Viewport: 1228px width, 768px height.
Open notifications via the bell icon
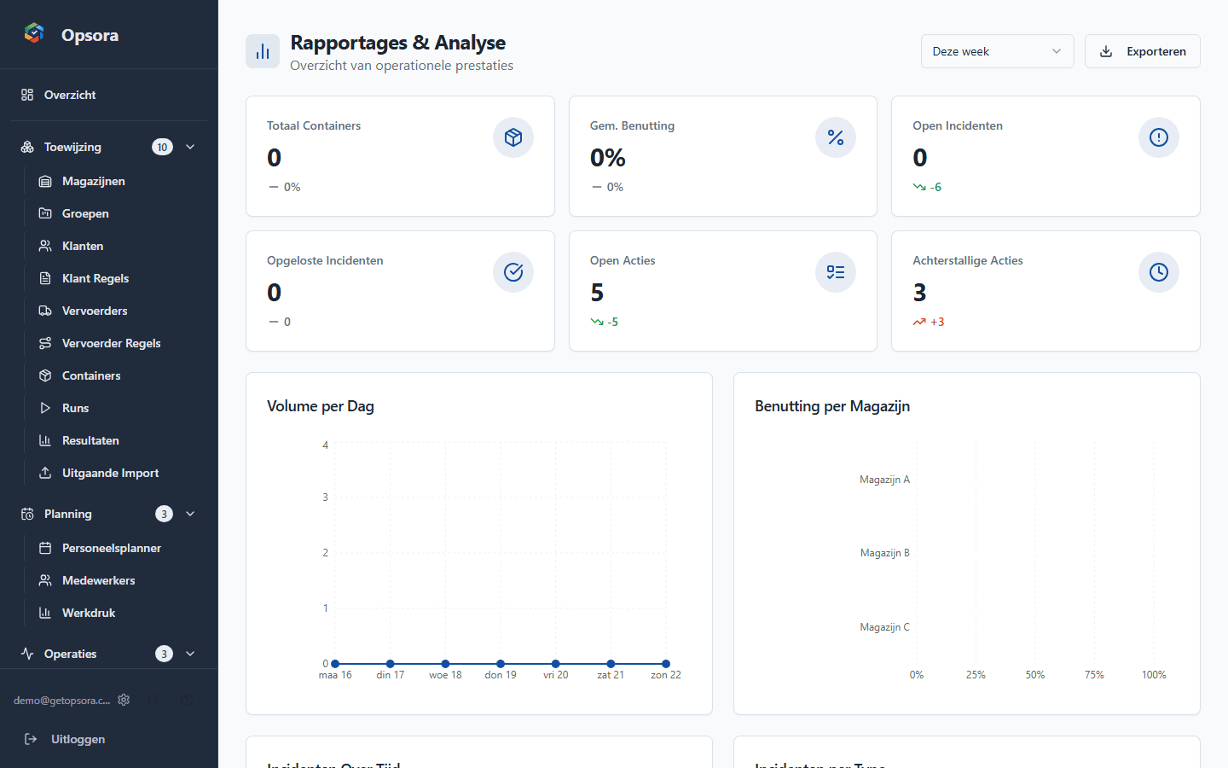click(153, 700)
